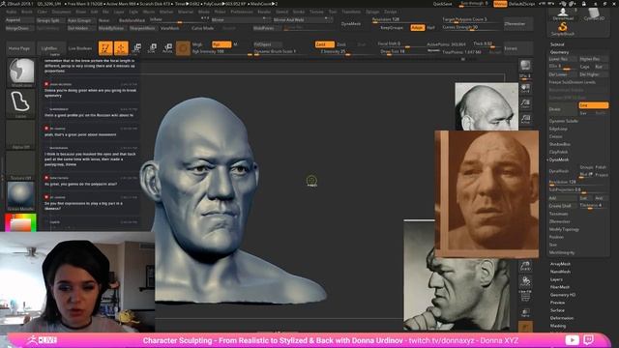This screenshot has width=619, height=348.
Task: Select the bald head top reference photo
Action: click(x=486, y=106)
